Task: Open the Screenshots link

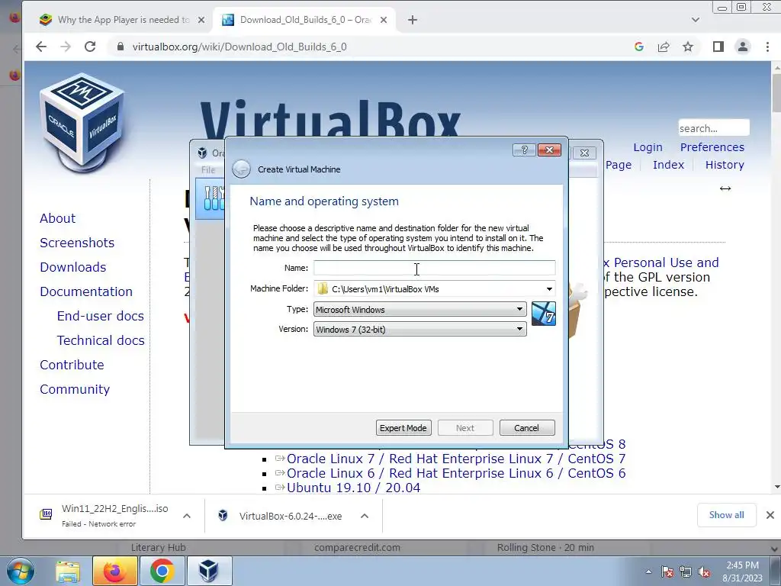Action: (77, 243)
